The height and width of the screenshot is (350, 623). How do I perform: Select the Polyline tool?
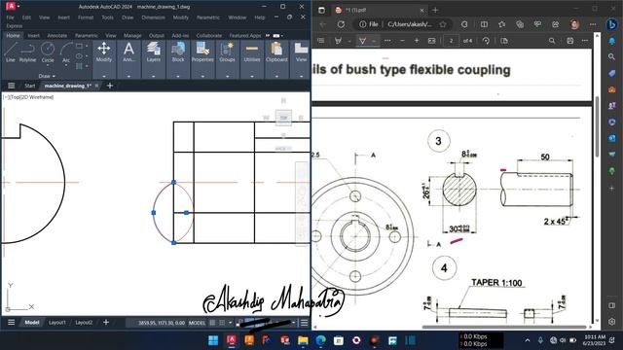[27, 52]
